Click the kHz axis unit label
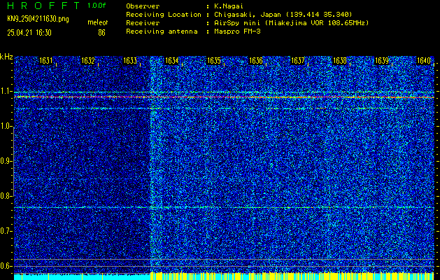Screen dimensions: 440x280 pos(6,57)
